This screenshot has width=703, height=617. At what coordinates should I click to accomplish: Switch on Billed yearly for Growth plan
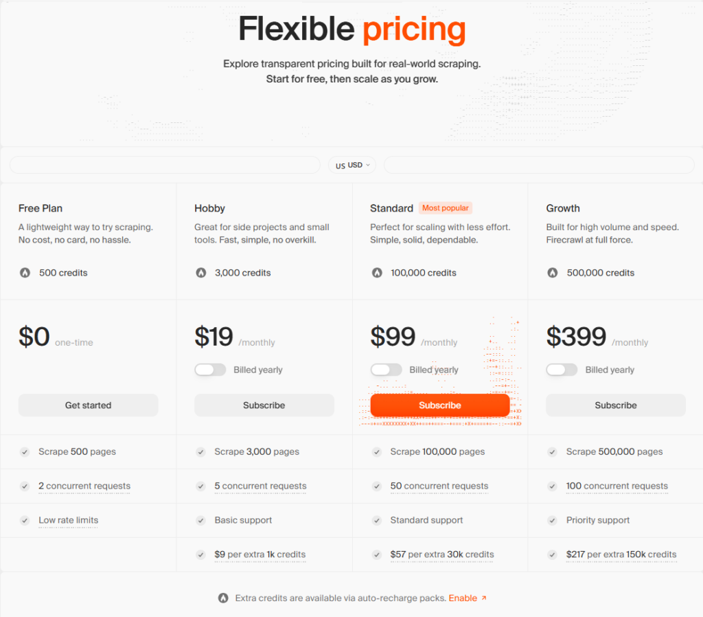pyautogui.click(x=562, y=370)
